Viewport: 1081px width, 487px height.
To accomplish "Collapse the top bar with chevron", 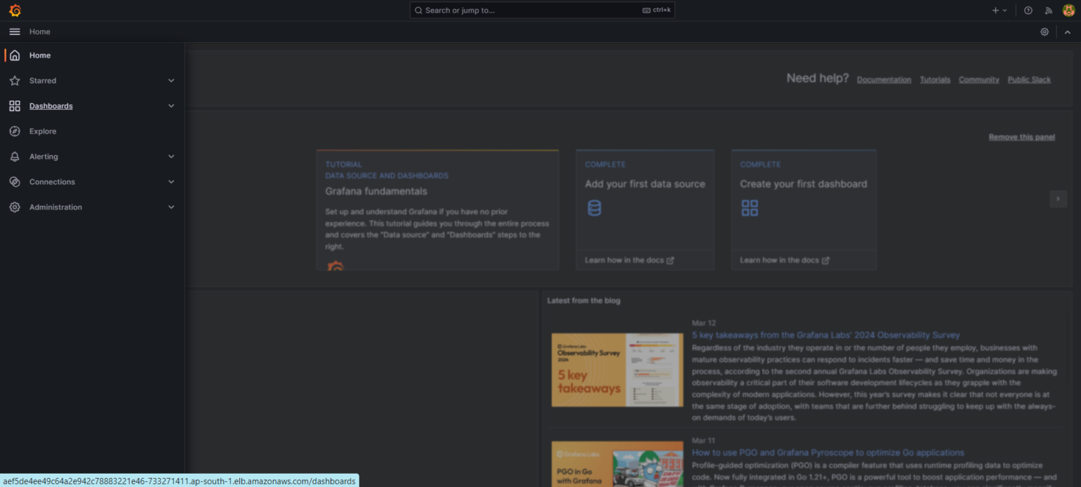I will point(1068,32).
